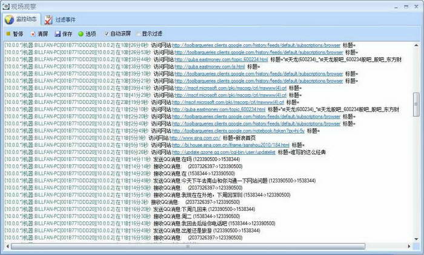Open the toolbarqueries link at 10时39分21秒
Viewport: 424px width, 255px height.
click(259, 81)
